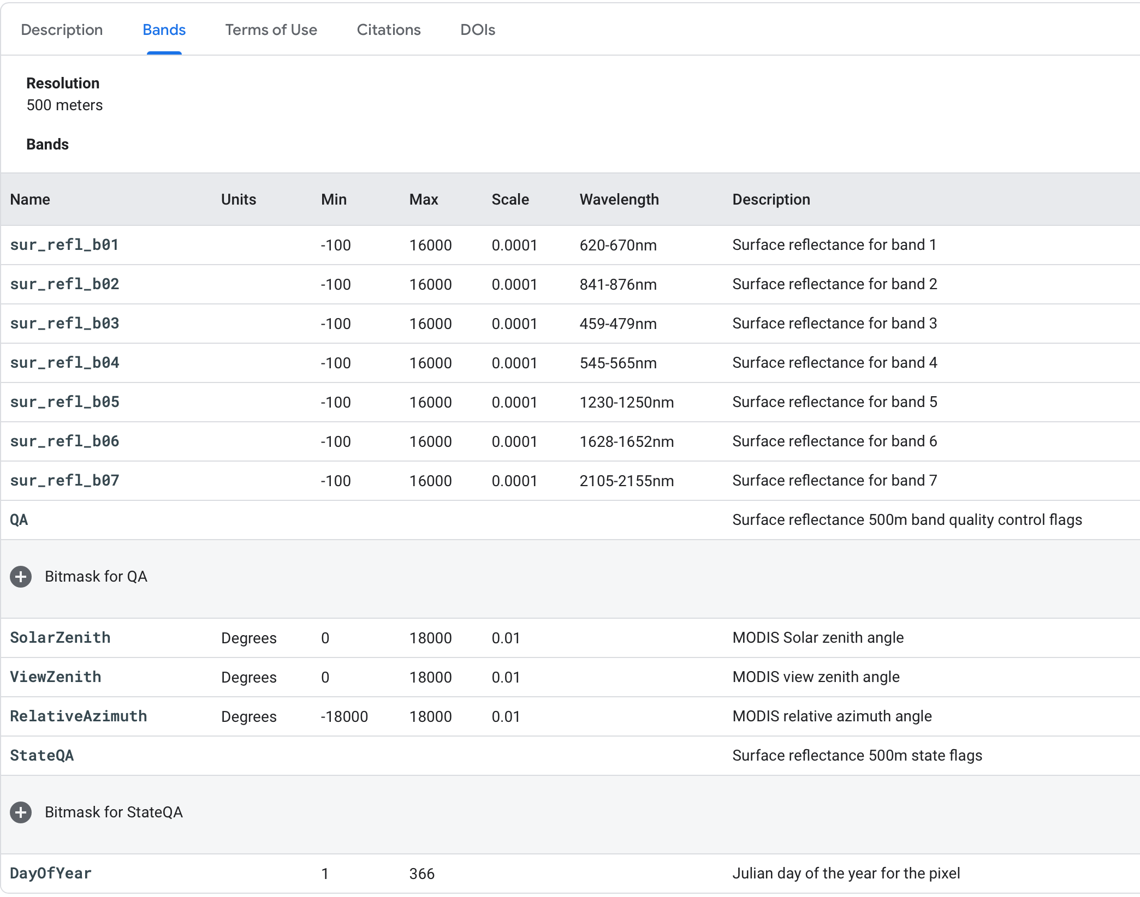Click the Scale column header
1140x897 pixels.
(x=510, y=200)
